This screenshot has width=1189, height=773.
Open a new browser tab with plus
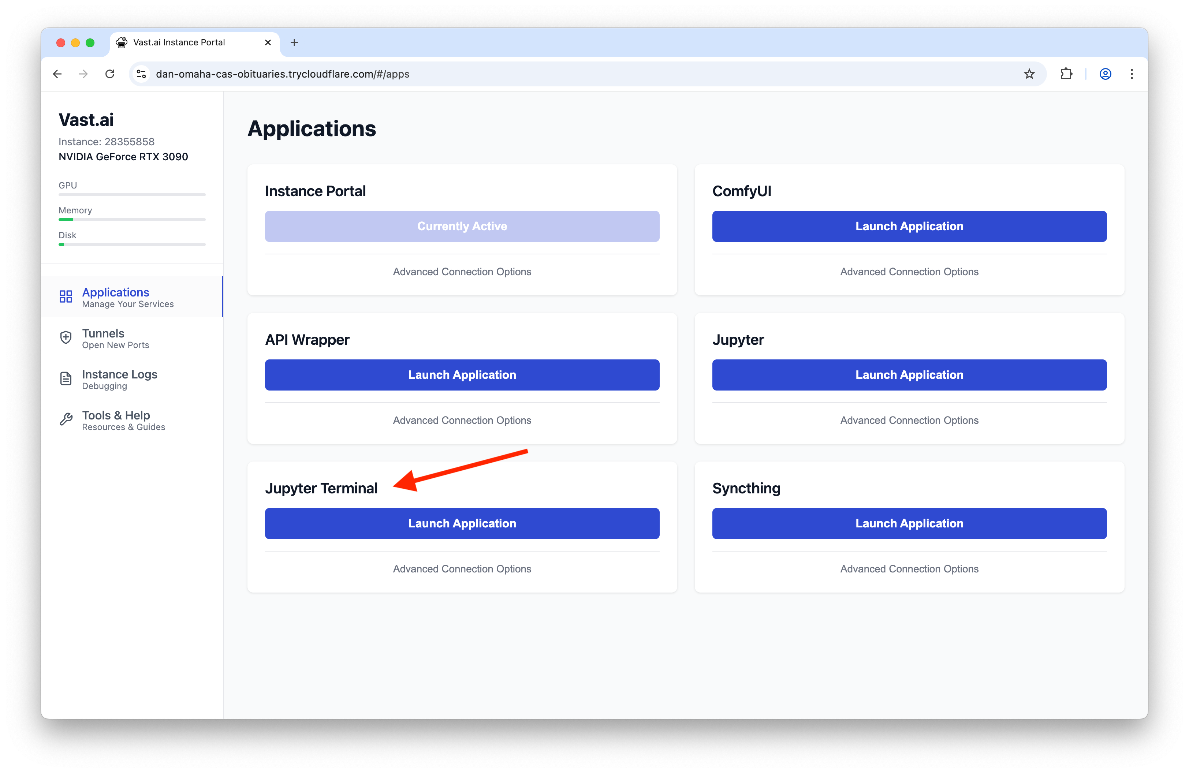(294, 42)
